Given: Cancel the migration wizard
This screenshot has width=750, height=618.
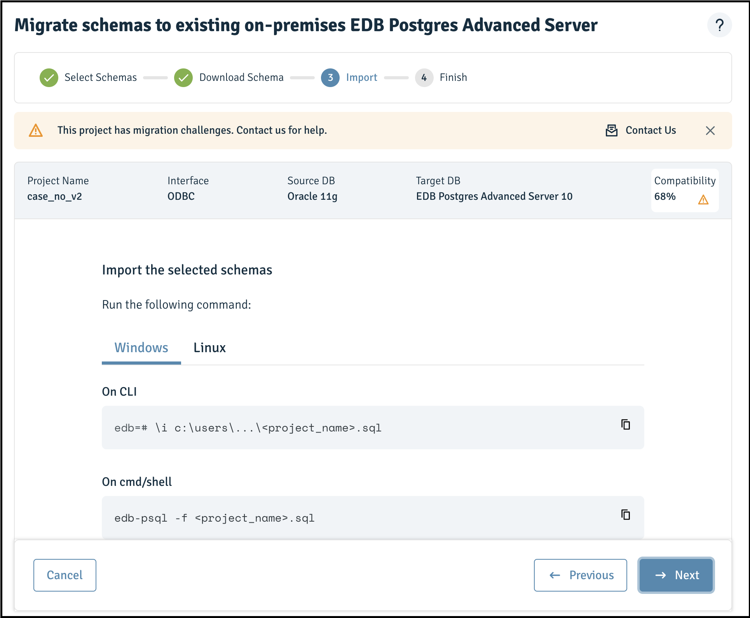Looking at the screenshot, I should 65,575.
